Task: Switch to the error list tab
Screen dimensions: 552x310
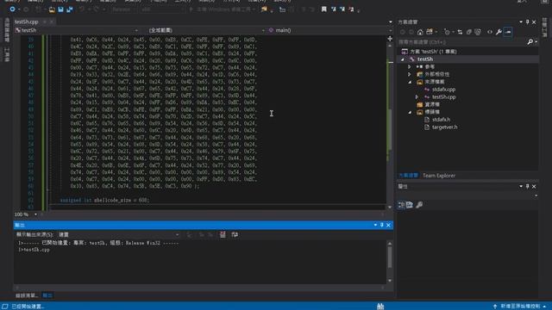Action: click(x=27, y=295)
